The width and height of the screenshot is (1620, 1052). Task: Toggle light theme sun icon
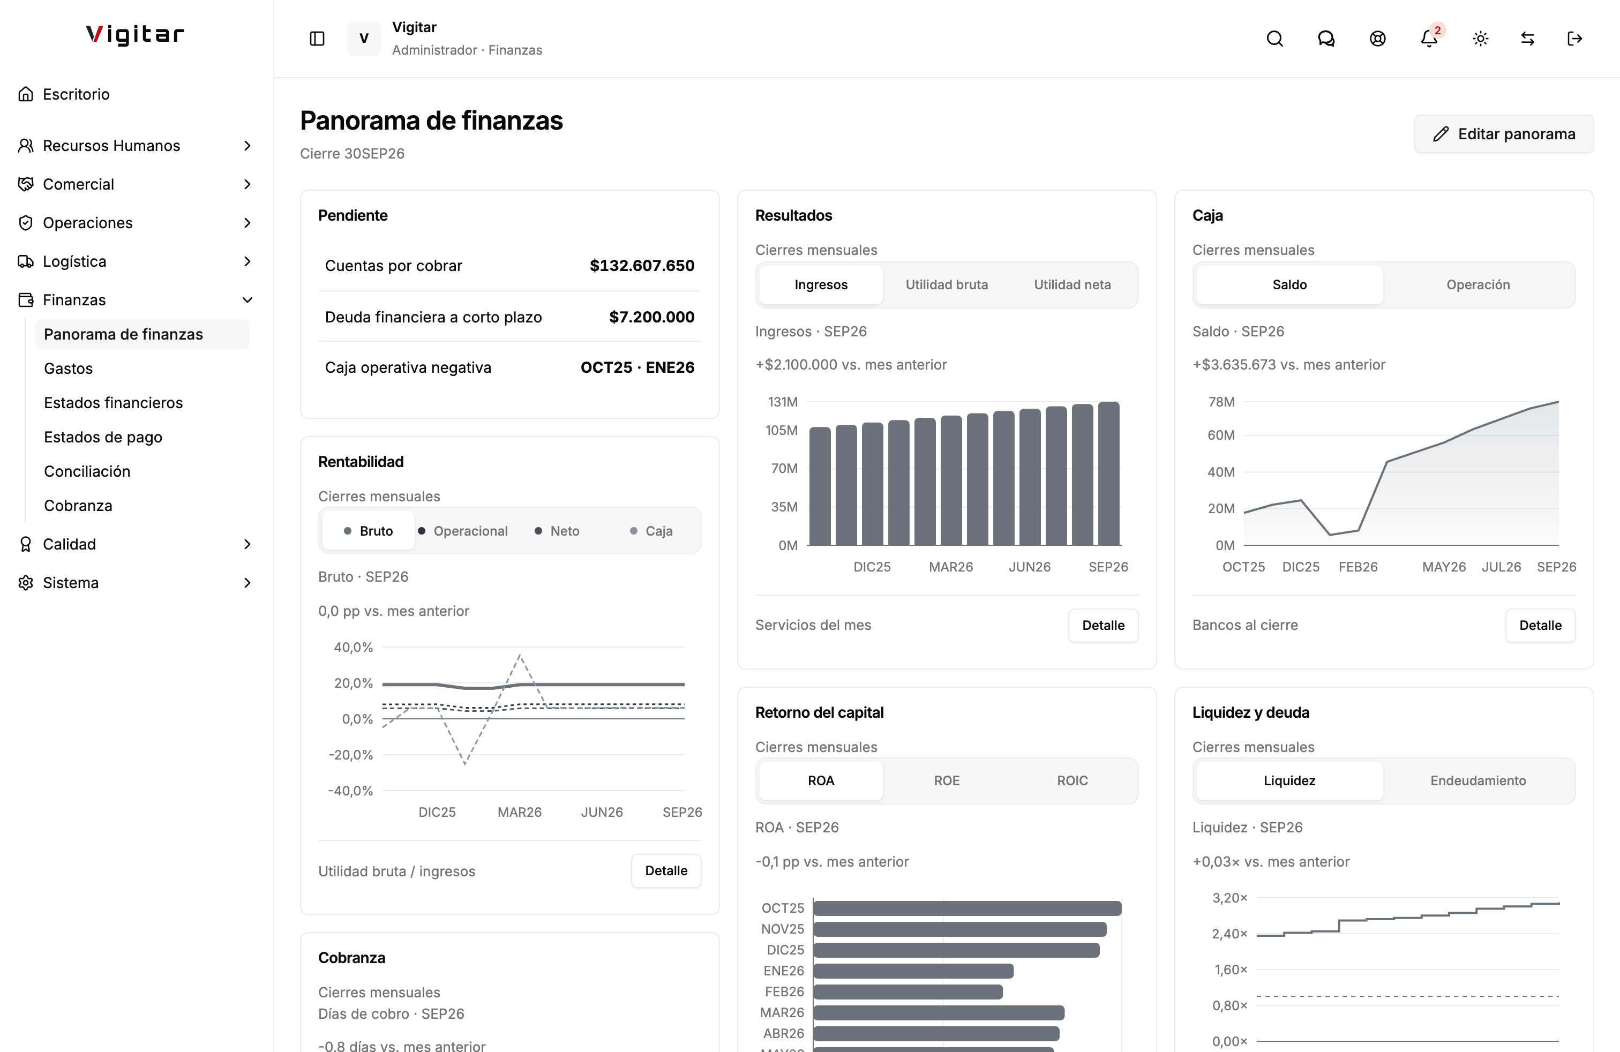1481,39
